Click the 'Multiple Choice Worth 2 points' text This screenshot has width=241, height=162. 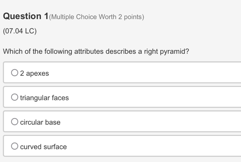click(x=97, y=17)
